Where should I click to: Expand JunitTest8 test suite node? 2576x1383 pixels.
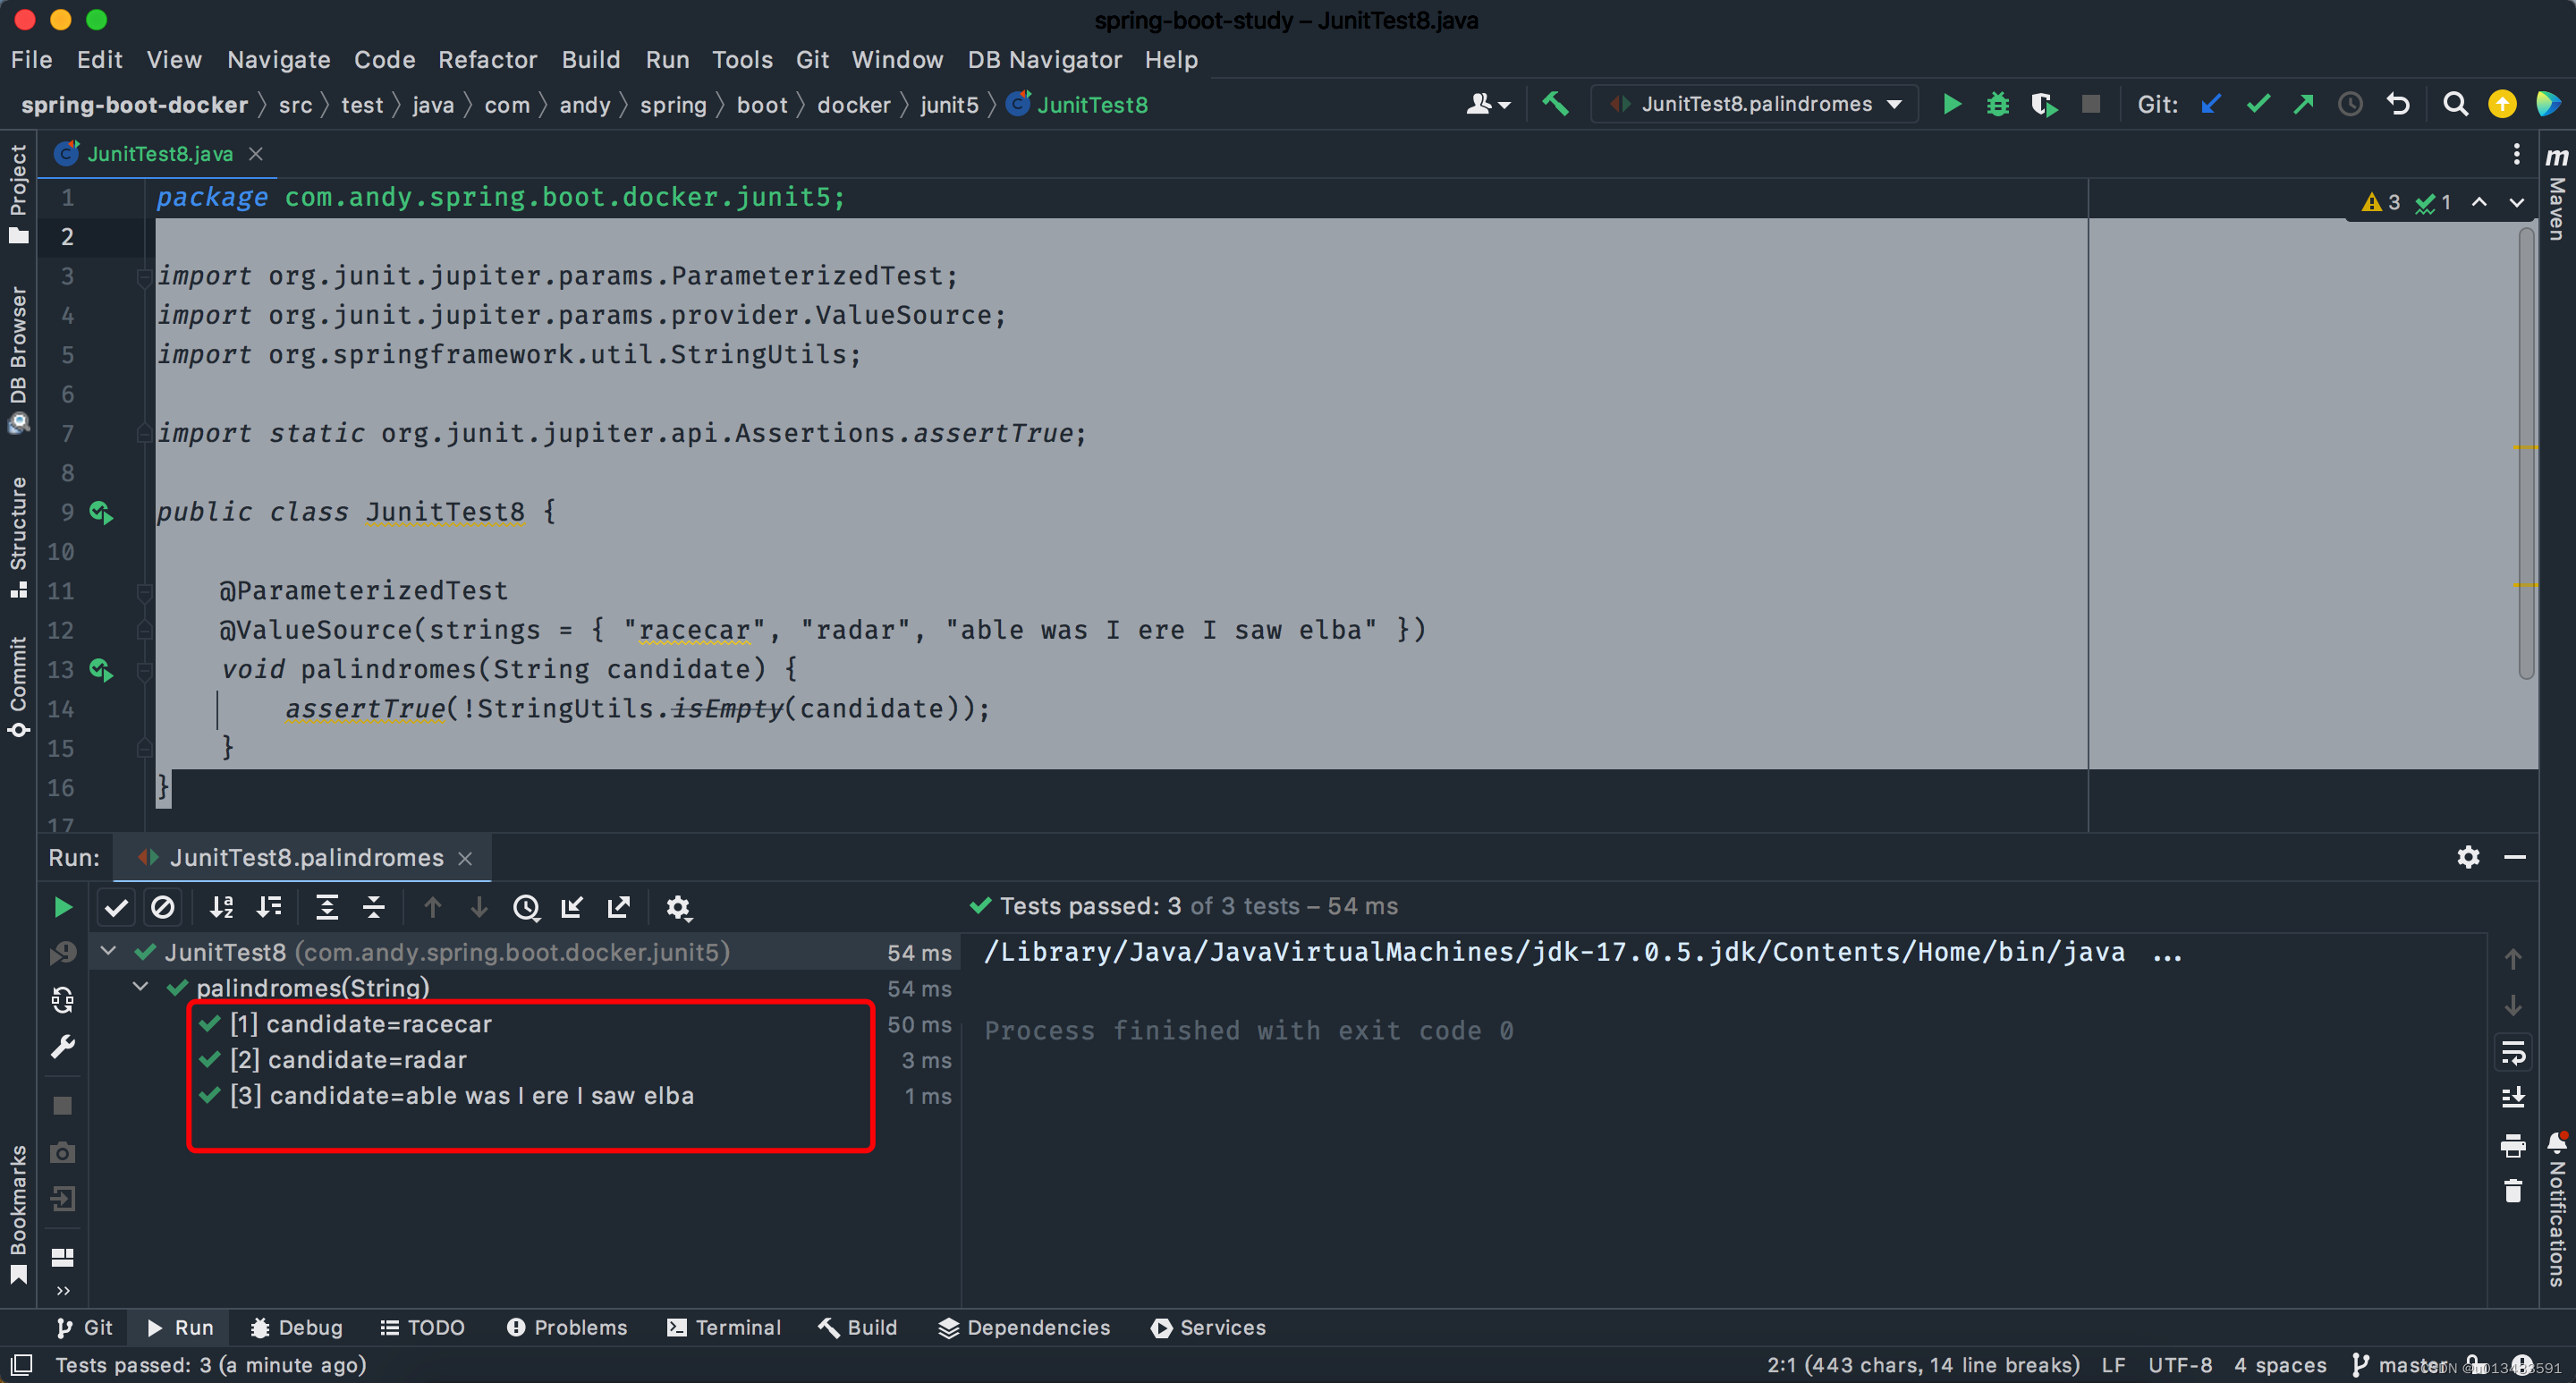click(114, 950)
